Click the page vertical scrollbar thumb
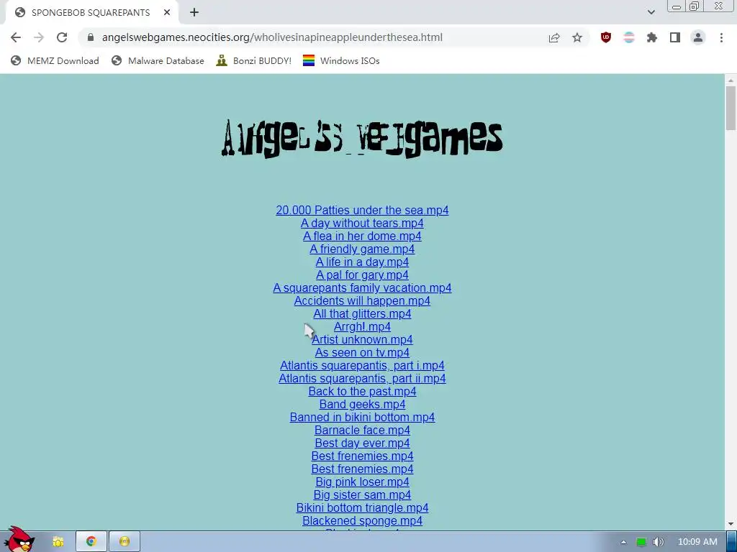 731,108
